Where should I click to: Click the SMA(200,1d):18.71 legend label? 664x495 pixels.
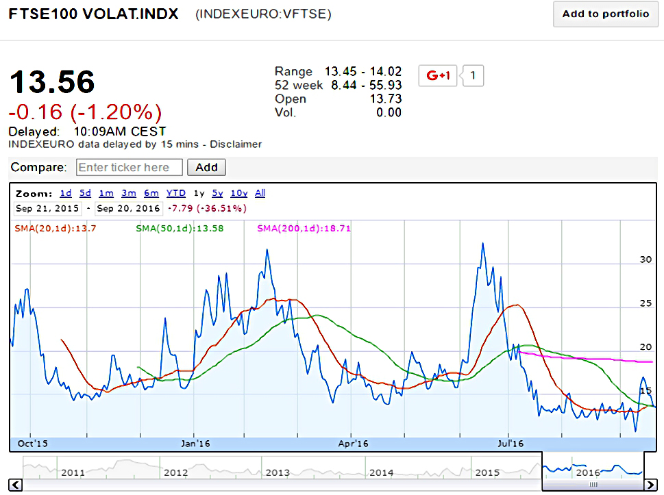(x=304, y=229)
